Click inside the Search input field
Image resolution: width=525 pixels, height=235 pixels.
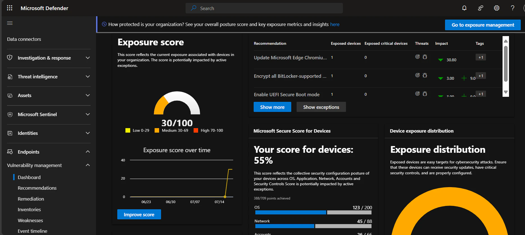click(x=264, y=8)
